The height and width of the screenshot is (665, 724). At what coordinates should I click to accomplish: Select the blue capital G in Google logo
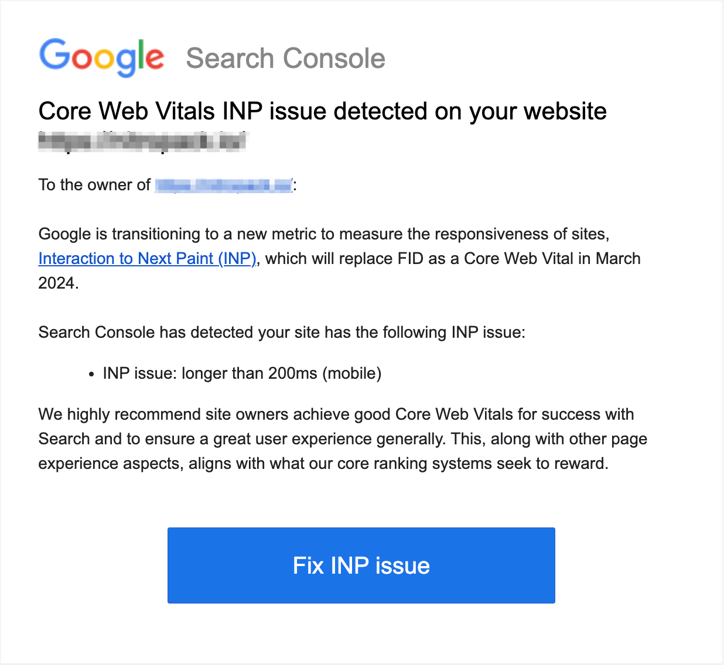click(54, 57)
